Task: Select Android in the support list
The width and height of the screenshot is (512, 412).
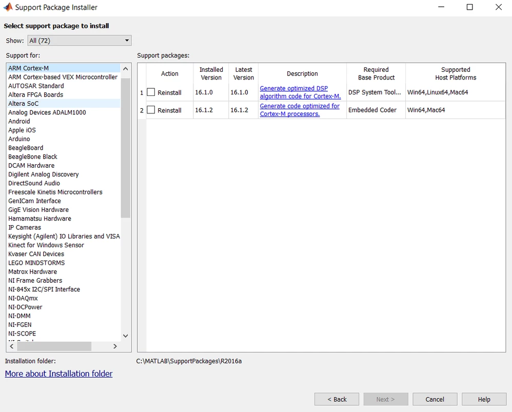Action: coord(64,121)
